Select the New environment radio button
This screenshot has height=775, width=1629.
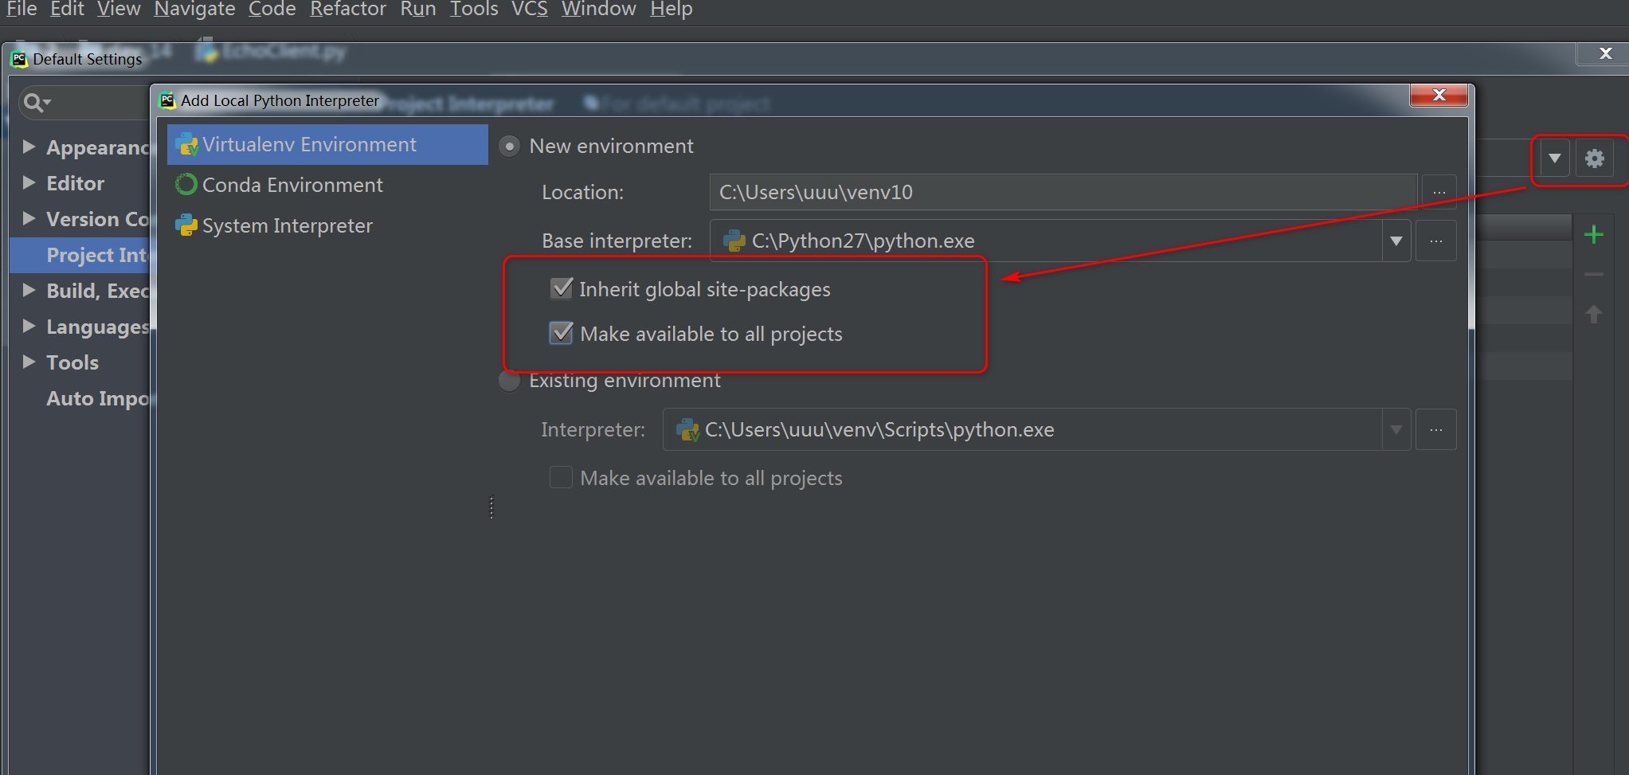click(x=509, y=146)
